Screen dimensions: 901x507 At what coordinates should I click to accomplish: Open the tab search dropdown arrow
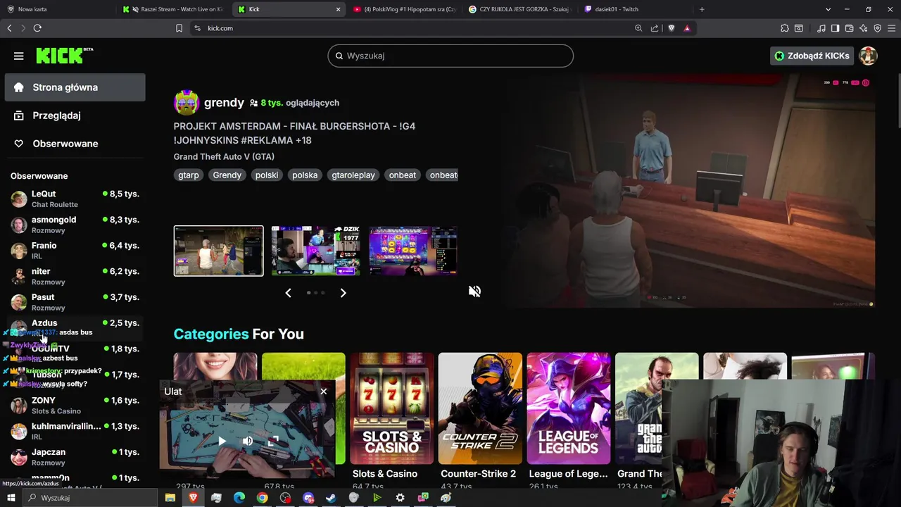pyautogui.click(x=828, y=9)
